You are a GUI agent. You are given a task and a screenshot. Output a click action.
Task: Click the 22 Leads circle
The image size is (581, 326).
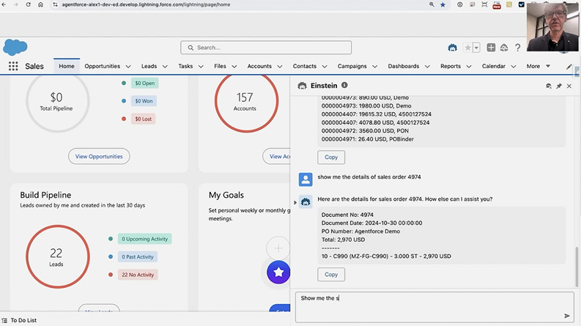click(58, 256)
